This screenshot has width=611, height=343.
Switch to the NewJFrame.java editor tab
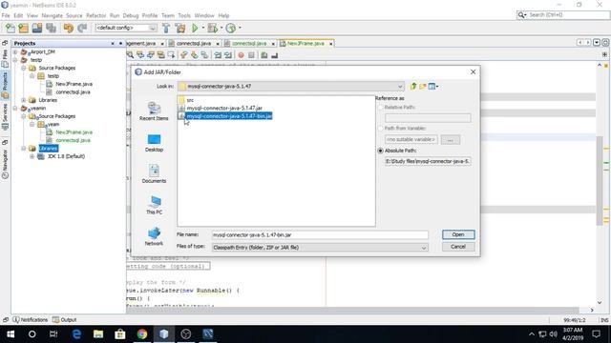tap(305, 43)
